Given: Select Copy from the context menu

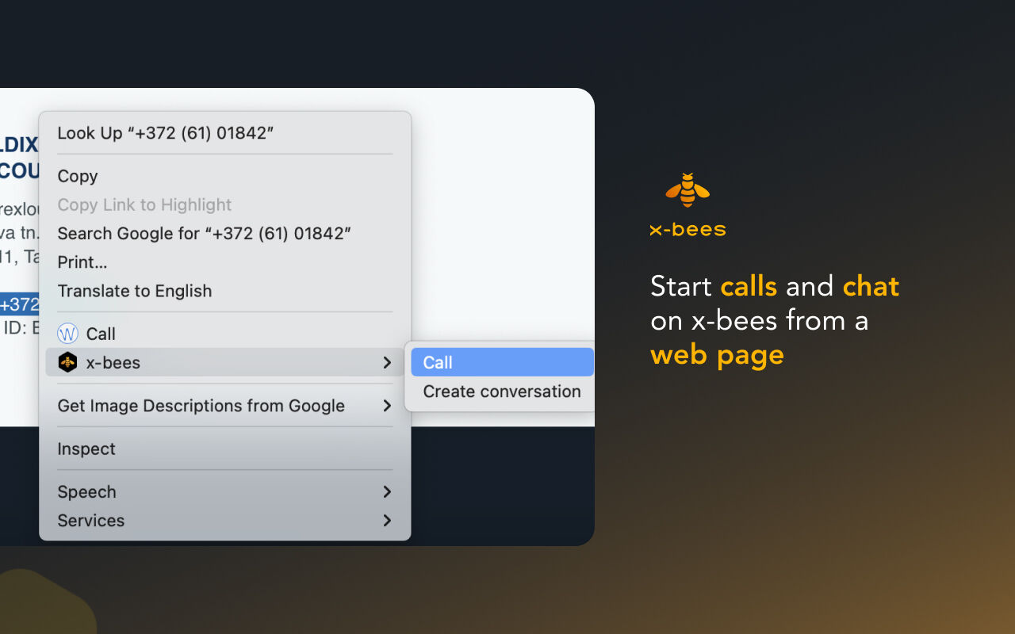Looking at the screenshot, I should (225, 176).
